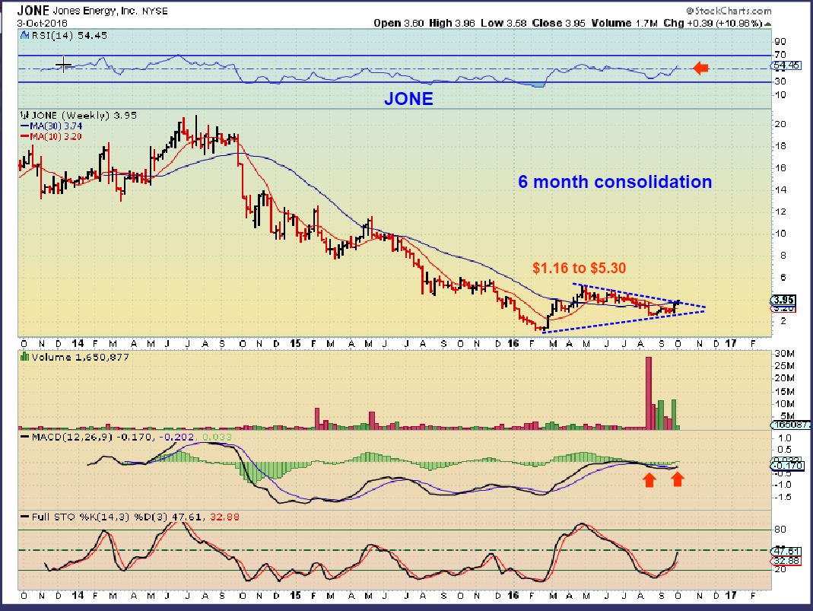
Task: Click the '15' year label on the price panel time axis
Action: 295,343
